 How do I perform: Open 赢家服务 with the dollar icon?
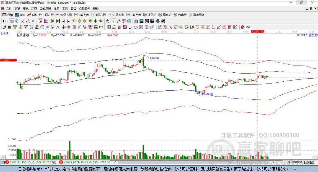tap(197, 15)
